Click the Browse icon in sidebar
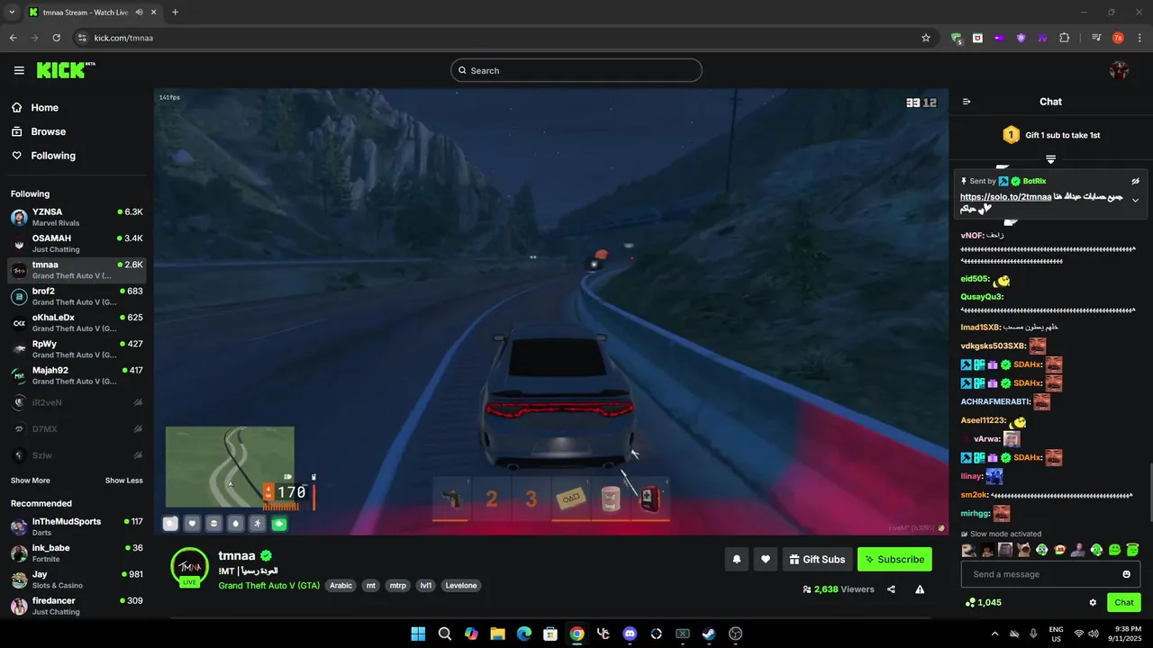Image resolution: width=1153 pixels, height=648 pixels. (17, 131)
